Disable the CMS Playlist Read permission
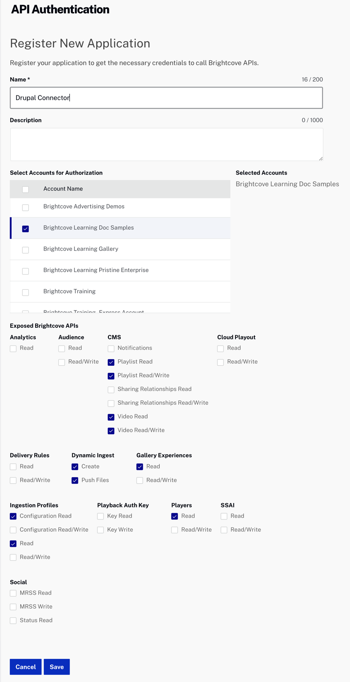 [x=111, y=362]
